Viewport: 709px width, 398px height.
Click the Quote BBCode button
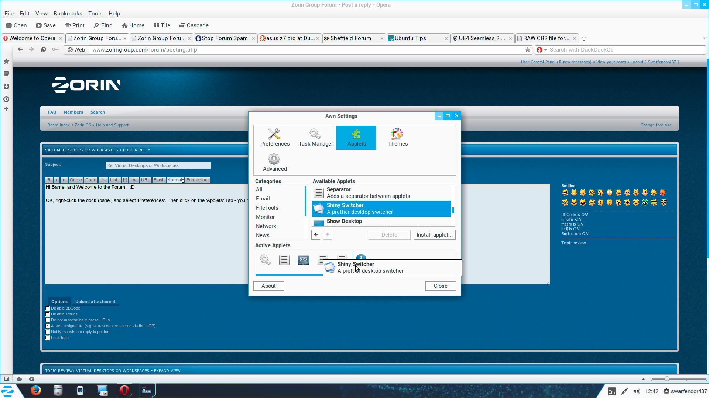76,180
